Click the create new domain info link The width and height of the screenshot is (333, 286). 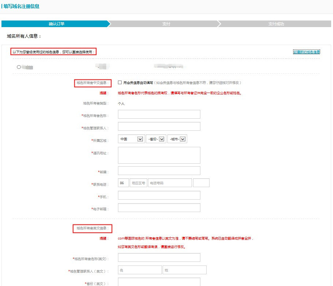(x=306, y=52)
